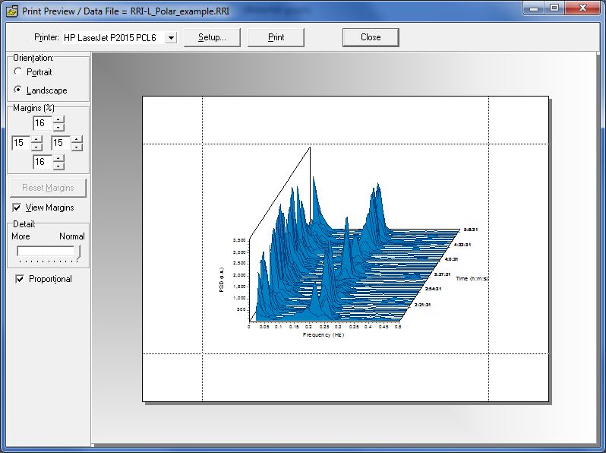Click the Close button in the toolbar

tap(371, 37)
